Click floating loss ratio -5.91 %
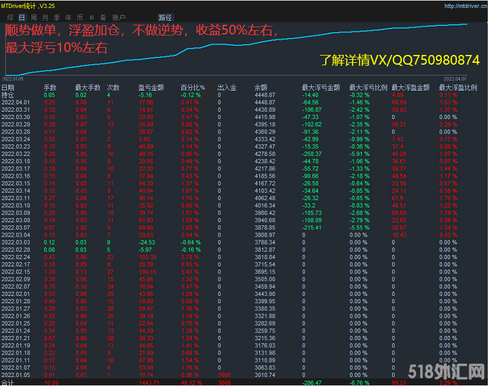This screenshot has width=489, height=386. 359,154
